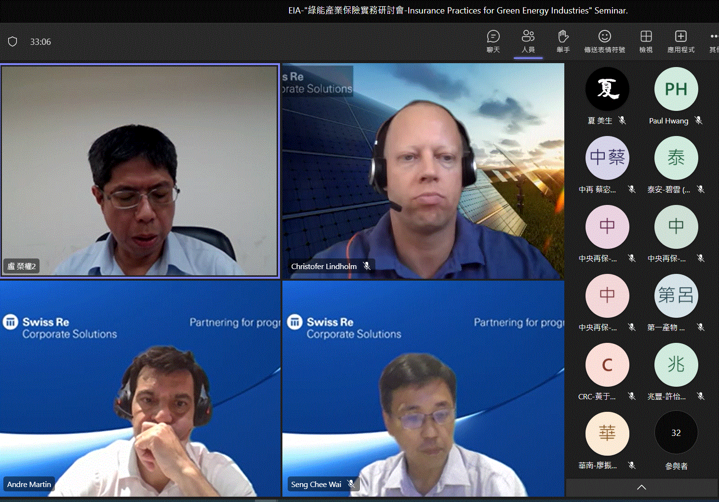The image size is (719, 502).
Task: Click the participant name "Paul Hwang"
Action: click(668, 121)
